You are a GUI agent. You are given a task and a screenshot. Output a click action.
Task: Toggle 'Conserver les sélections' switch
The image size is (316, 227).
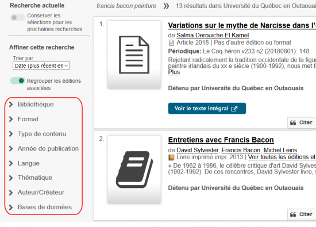tap(18, 18)
